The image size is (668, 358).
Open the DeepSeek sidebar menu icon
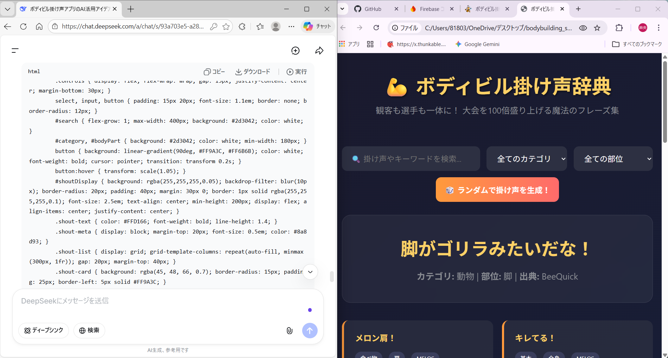pyautogui.click(x=15, y=51)
